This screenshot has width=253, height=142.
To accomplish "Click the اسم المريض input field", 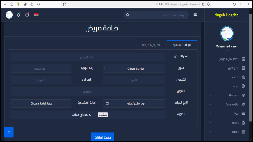I will pyautogui.click(x=88, y=57).
